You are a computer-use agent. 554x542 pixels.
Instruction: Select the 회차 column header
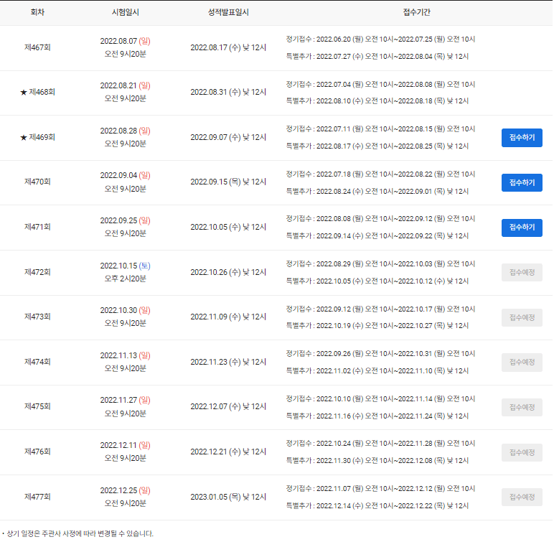coord(37,12)
